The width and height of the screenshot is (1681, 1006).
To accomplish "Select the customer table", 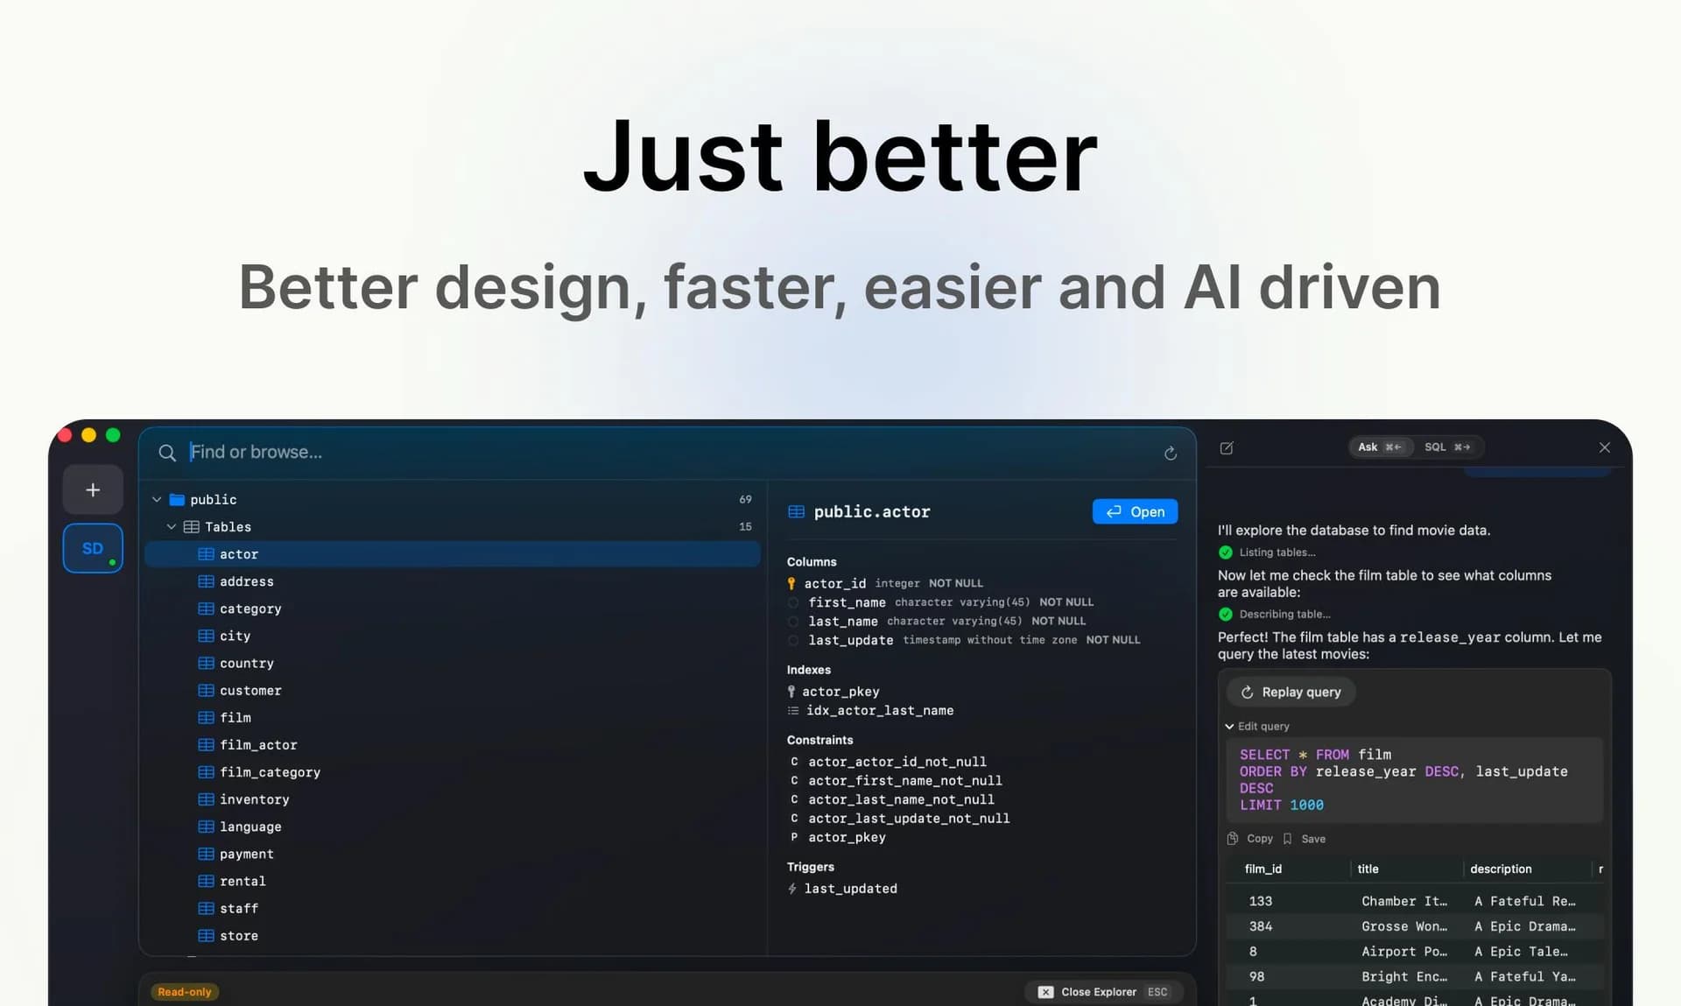I will click(x=452, y=691).
